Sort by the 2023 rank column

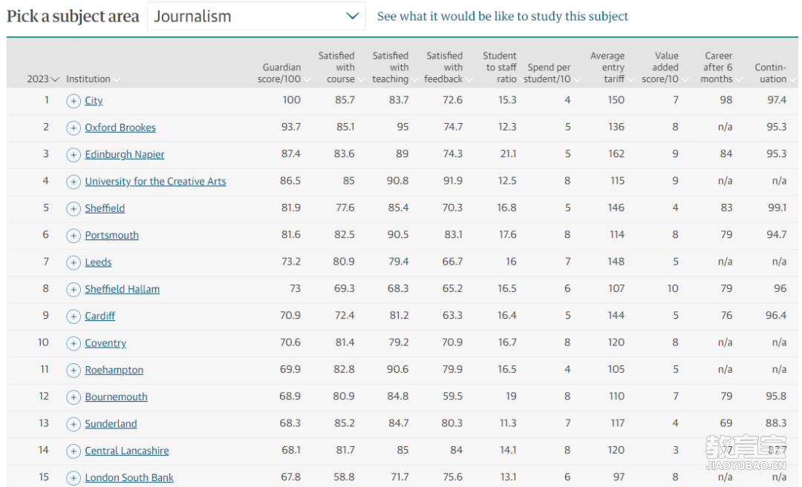[x=43, y=79]
